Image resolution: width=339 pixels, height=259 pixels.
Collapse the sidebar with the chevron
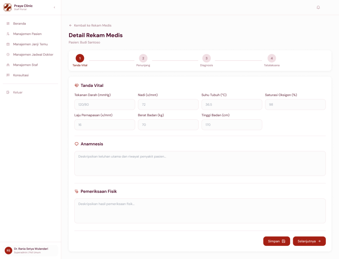click(55, 7)
